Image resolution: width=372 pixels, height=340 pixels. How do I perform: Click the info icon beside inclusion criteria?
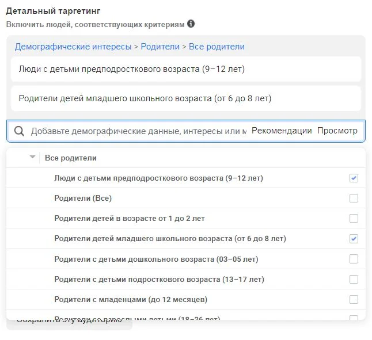(x=191, y=24)
